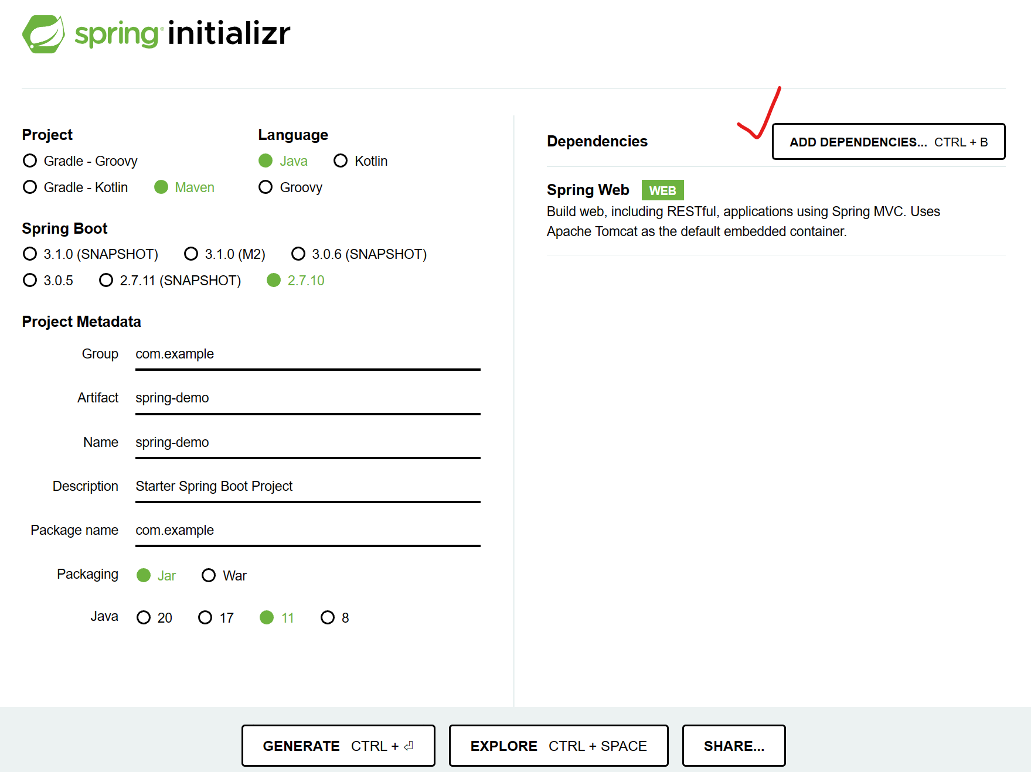Explore the generated project
Viewport: 1031px width, 772px height.
(x=559, y=746)
